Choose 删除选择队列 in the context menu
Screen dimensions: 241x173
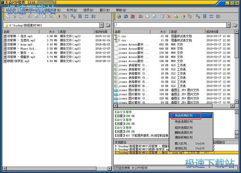click(191, 133)
